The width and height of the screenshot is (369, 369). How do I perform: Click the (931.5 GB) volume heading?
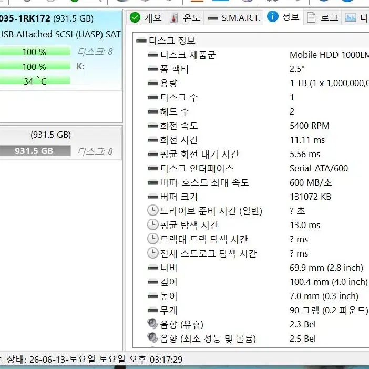pos(50,135)
